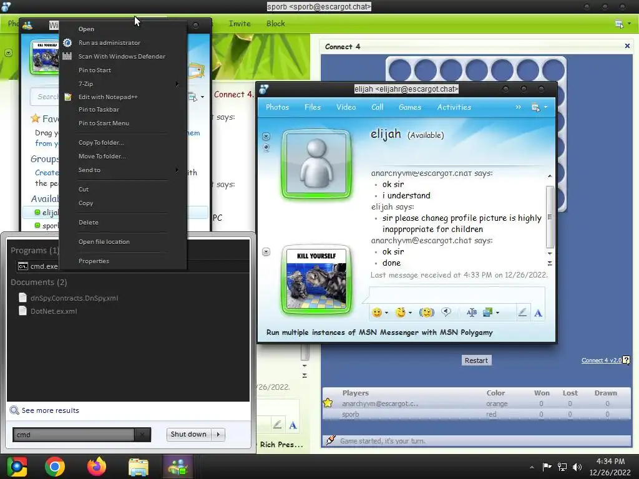Click the Action Center flag icon
The height and width of the screenshot is (479, 639).
coord(547,467)
